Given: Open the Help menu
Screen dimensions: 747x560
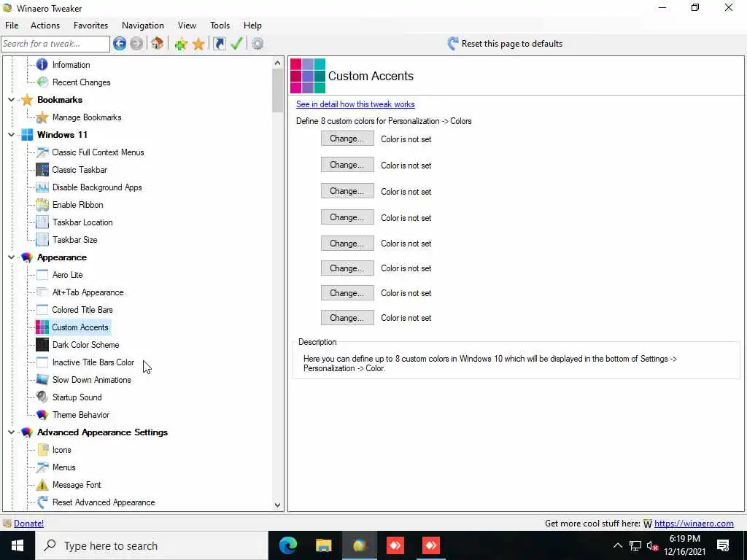Looking at the screenshot, I should click(252, 26).
